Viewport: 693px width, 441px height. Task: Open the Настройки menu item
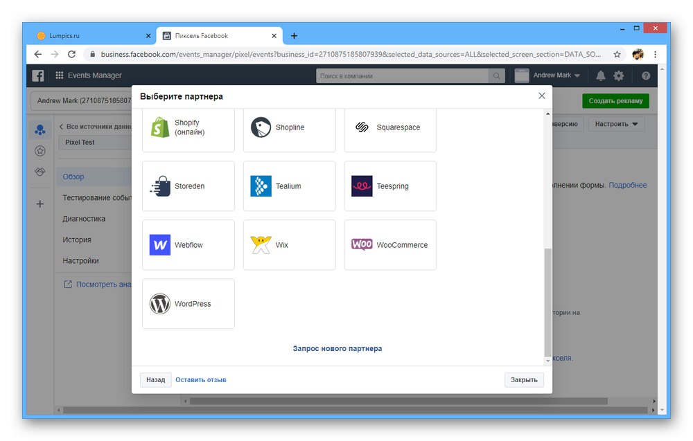(x=80, y=261)
